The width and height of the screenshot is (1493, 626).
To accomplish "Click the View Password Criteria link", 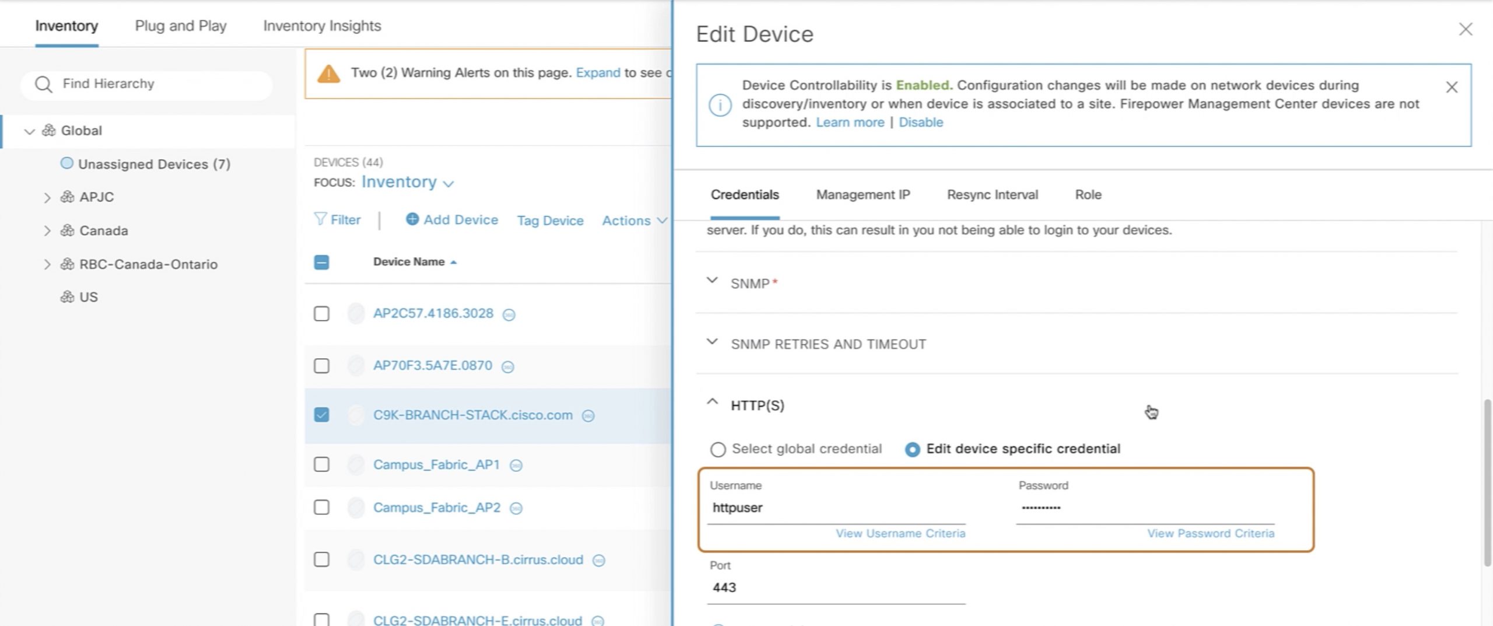I will point(1211,533).
